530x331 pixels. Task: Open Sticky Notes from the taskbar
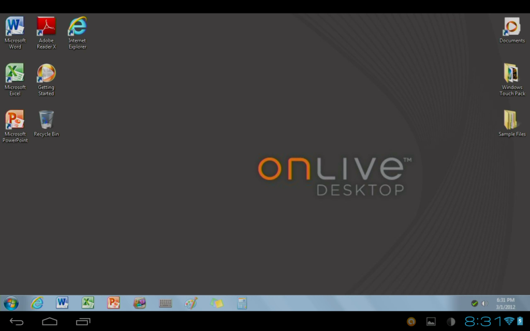(x=216, y=303)
